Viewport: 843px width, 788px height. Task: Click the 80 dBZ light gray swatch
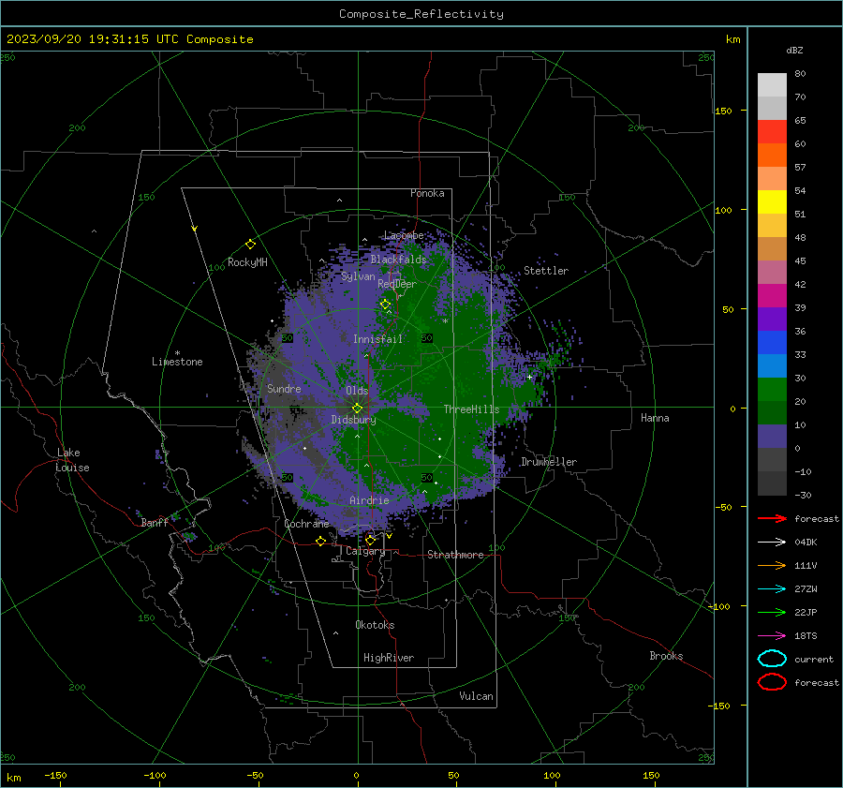tap(772, 84)
